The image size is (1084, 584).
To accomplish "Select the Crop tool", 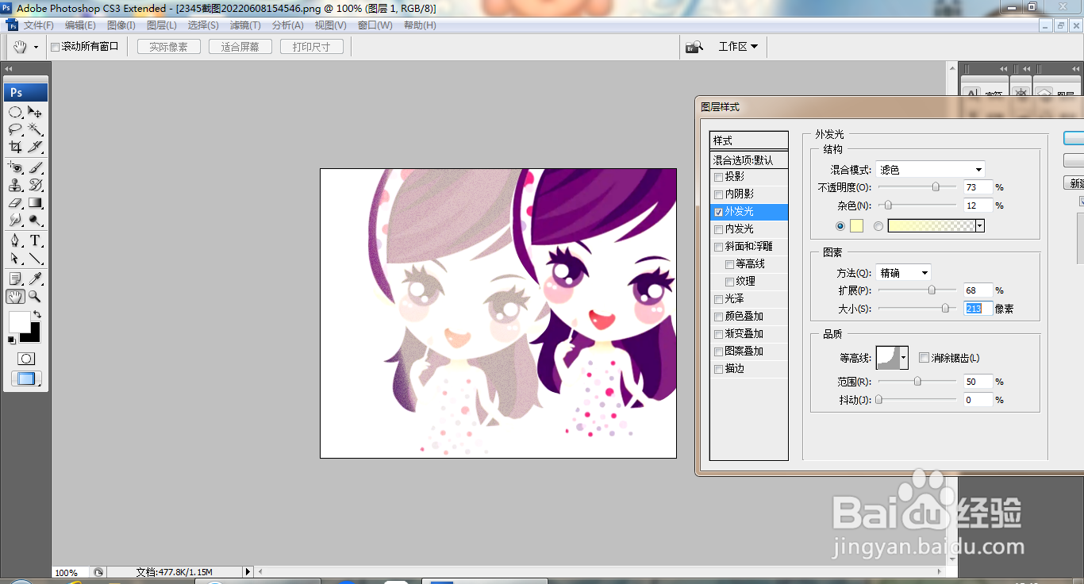I will pos(15,147).
